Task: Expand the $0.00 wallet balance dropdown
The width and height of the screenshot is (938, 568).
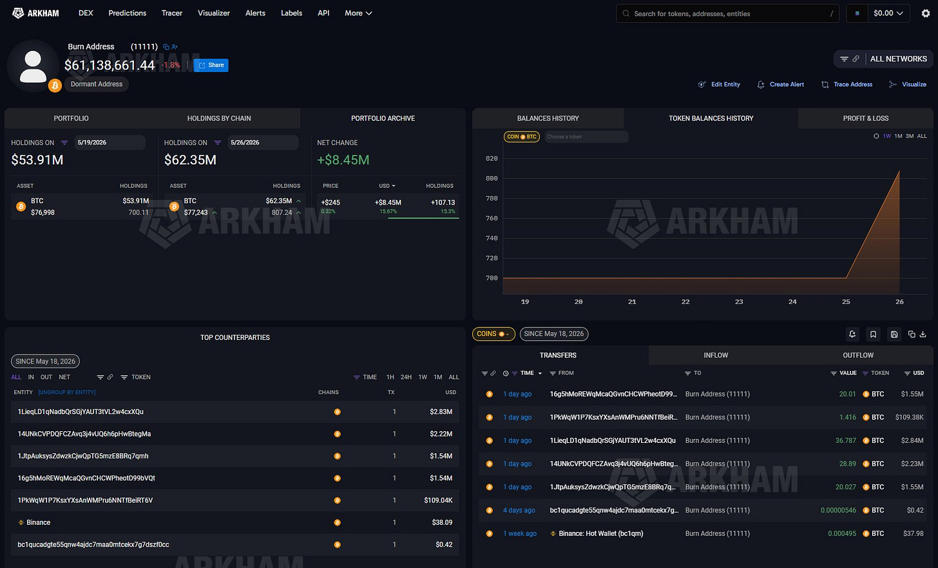Action: 888,13
